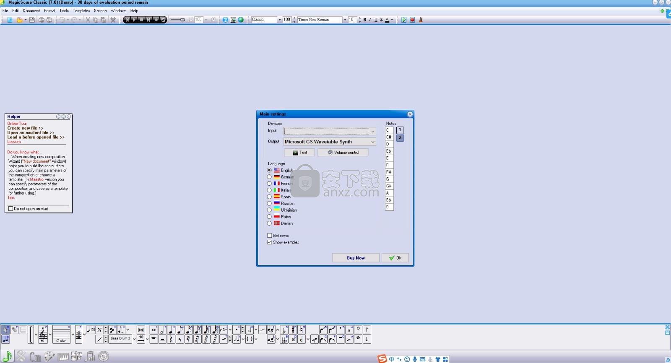Open the Edit menu

click(16, 11)
